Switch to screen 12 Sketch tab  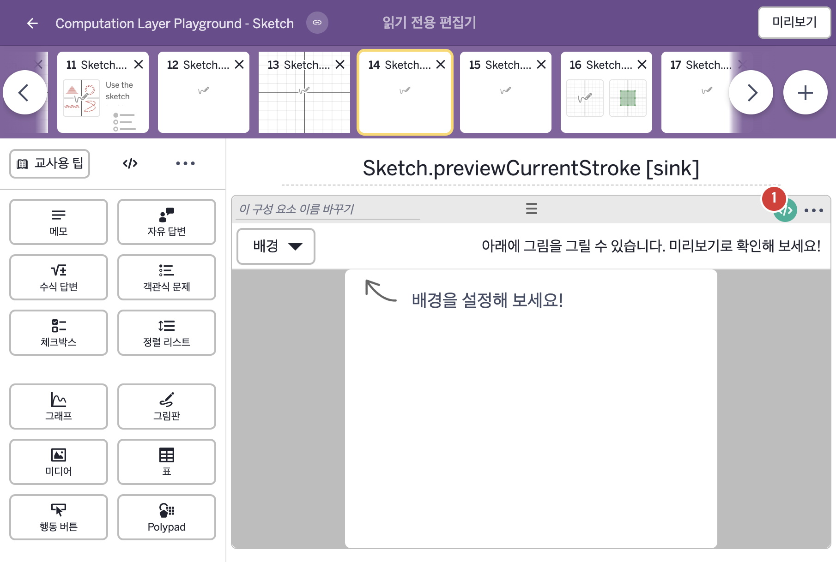[204, 92]
